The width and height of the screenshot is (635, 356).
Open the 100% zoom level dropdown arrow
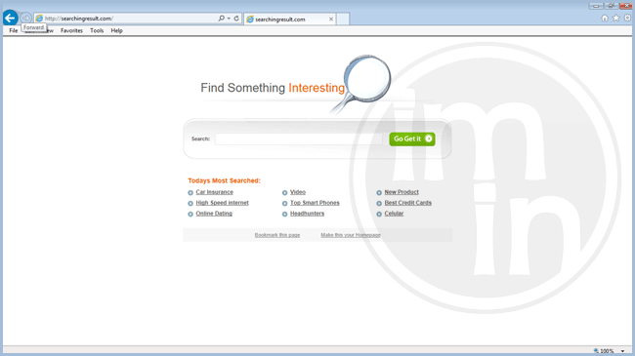coord(622,351)
